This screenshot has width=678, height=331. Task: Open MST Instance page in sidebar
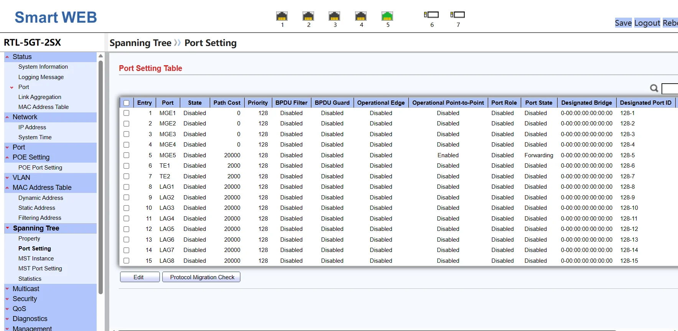(36, 259)
